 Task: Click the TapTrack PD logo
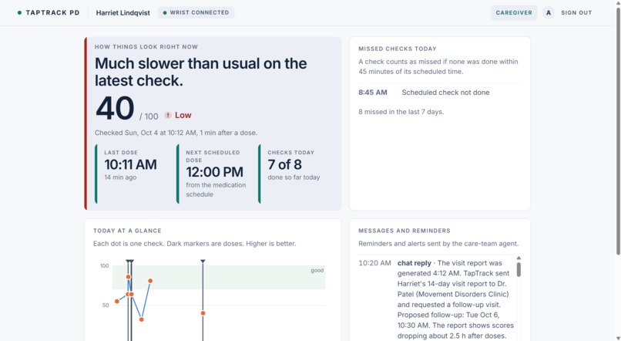(49, 12)
